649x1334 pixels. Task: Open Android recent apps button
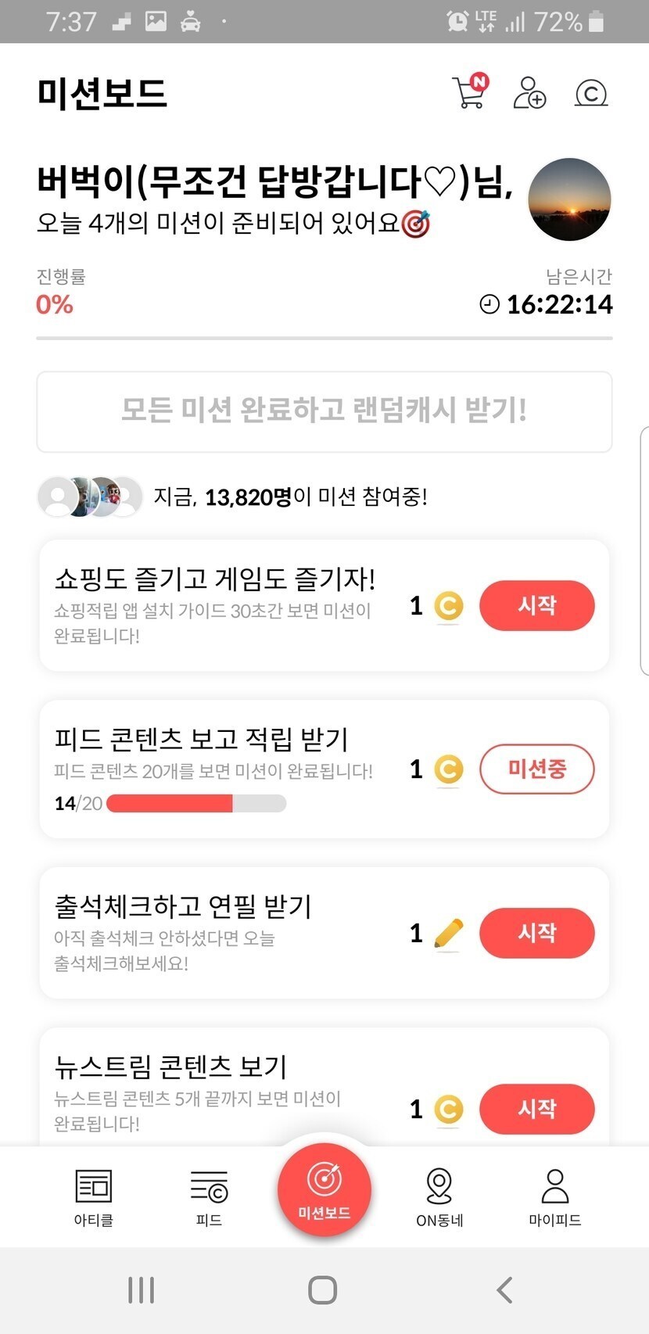coord(141,1289)
